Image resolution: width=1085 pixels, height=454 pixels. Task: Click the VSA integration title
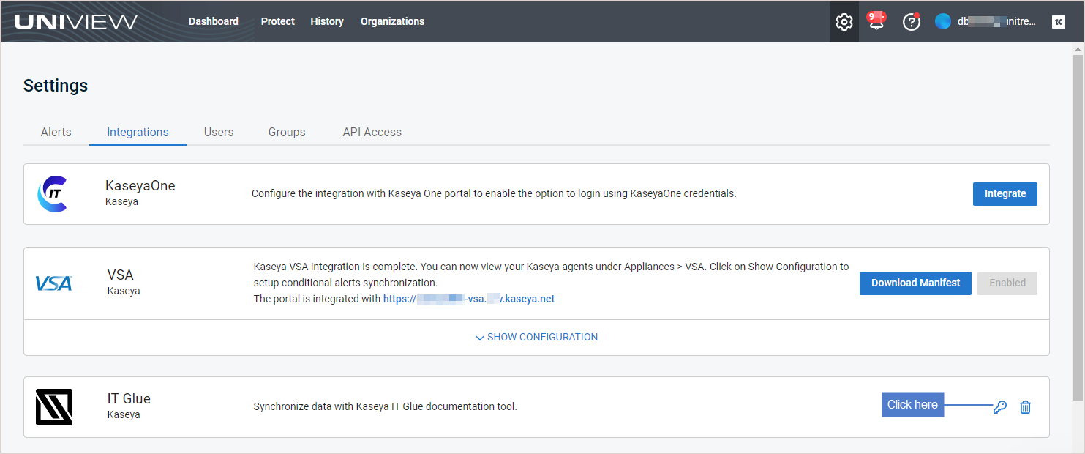pyautogui.click(x=121, y=275)
